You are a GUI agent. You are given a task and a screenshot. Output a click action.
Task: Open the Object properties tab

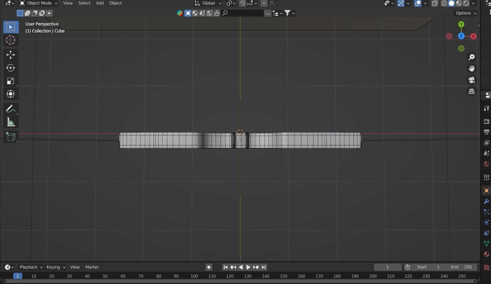(486, 190)
